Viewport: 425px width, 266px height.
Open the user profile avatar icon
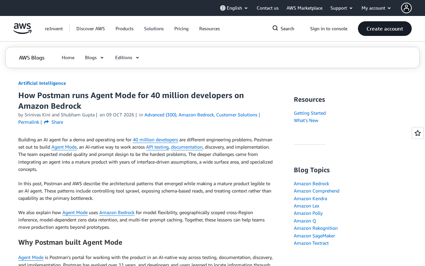pos(406,8)
